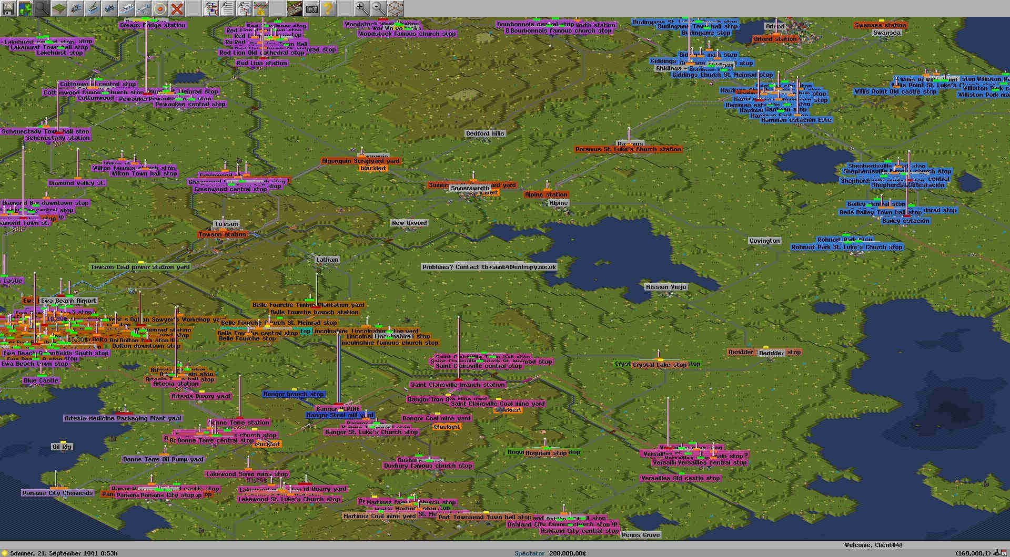Open the finances chart with coins

(260, 8)
